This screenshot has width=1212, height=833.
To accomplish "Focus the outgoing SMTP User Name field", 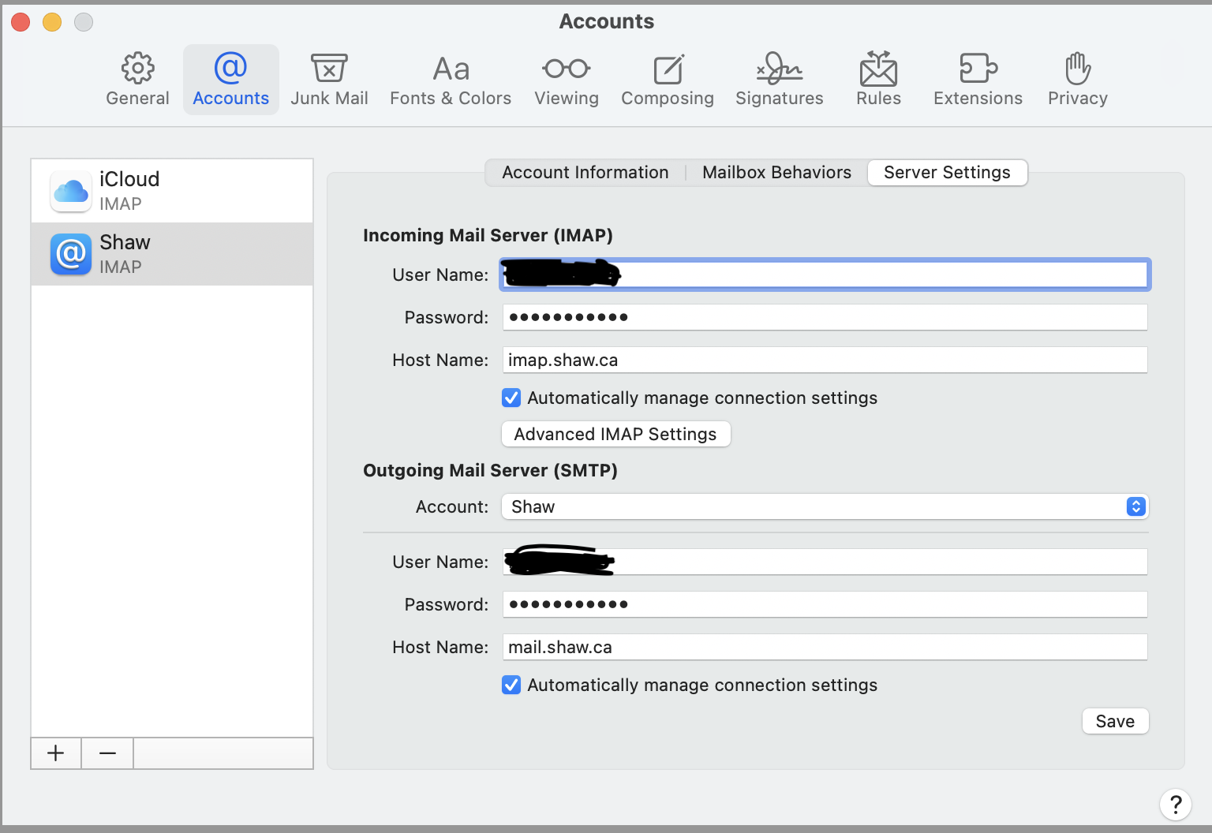I will tap(825, 562).
